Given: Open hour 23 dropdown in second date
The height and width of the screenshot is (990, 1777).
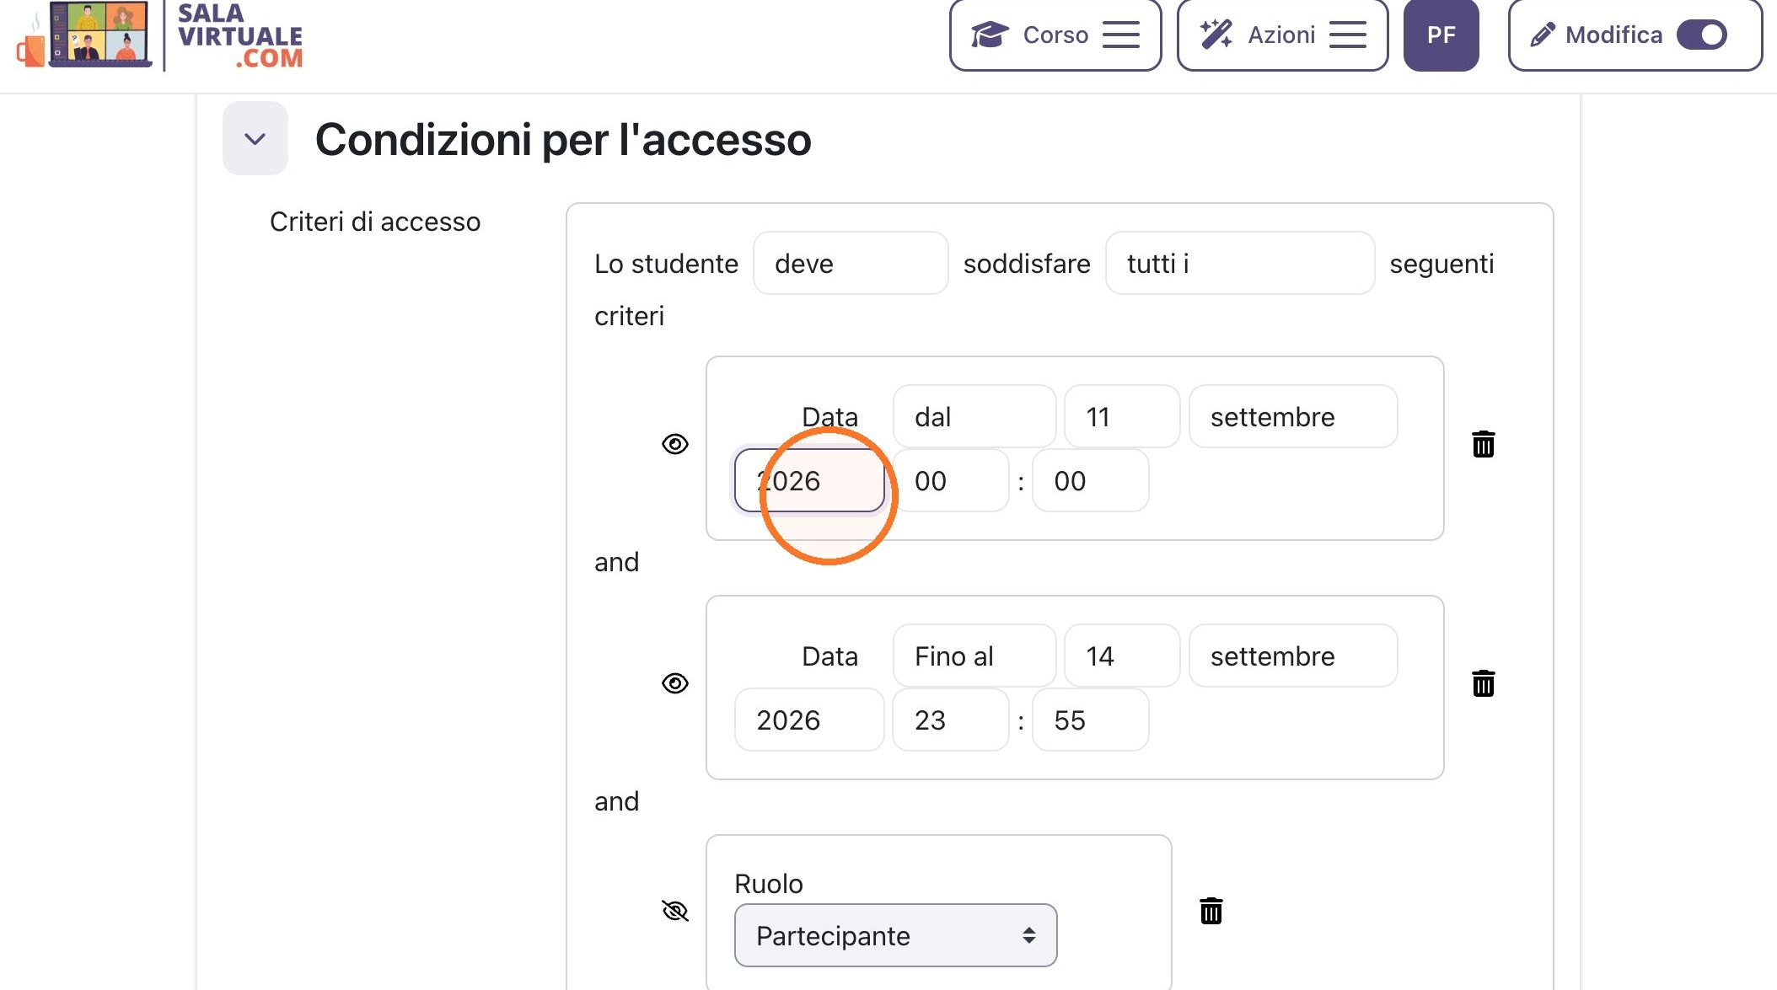Looking at the screenshot, I should coord(951,720).
